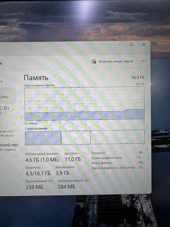
Task: Click the Скорость label
Action: (x=98, y=153)
